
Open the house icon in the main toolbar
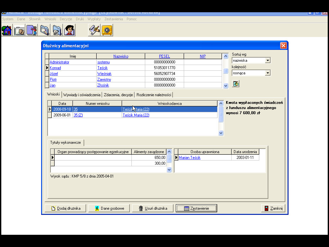click(7, 30)
